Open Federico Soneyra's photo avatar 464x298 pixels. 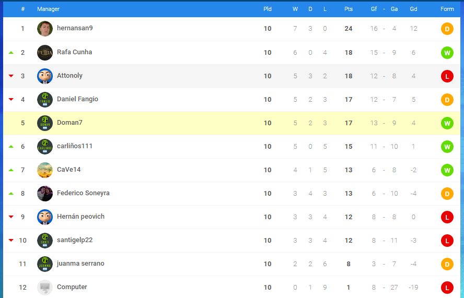click(x=45, y=194)
